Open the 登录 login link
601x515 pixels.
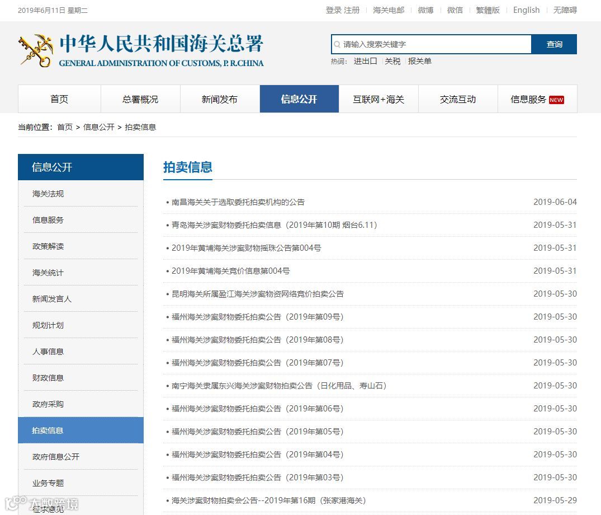(333, 11)
